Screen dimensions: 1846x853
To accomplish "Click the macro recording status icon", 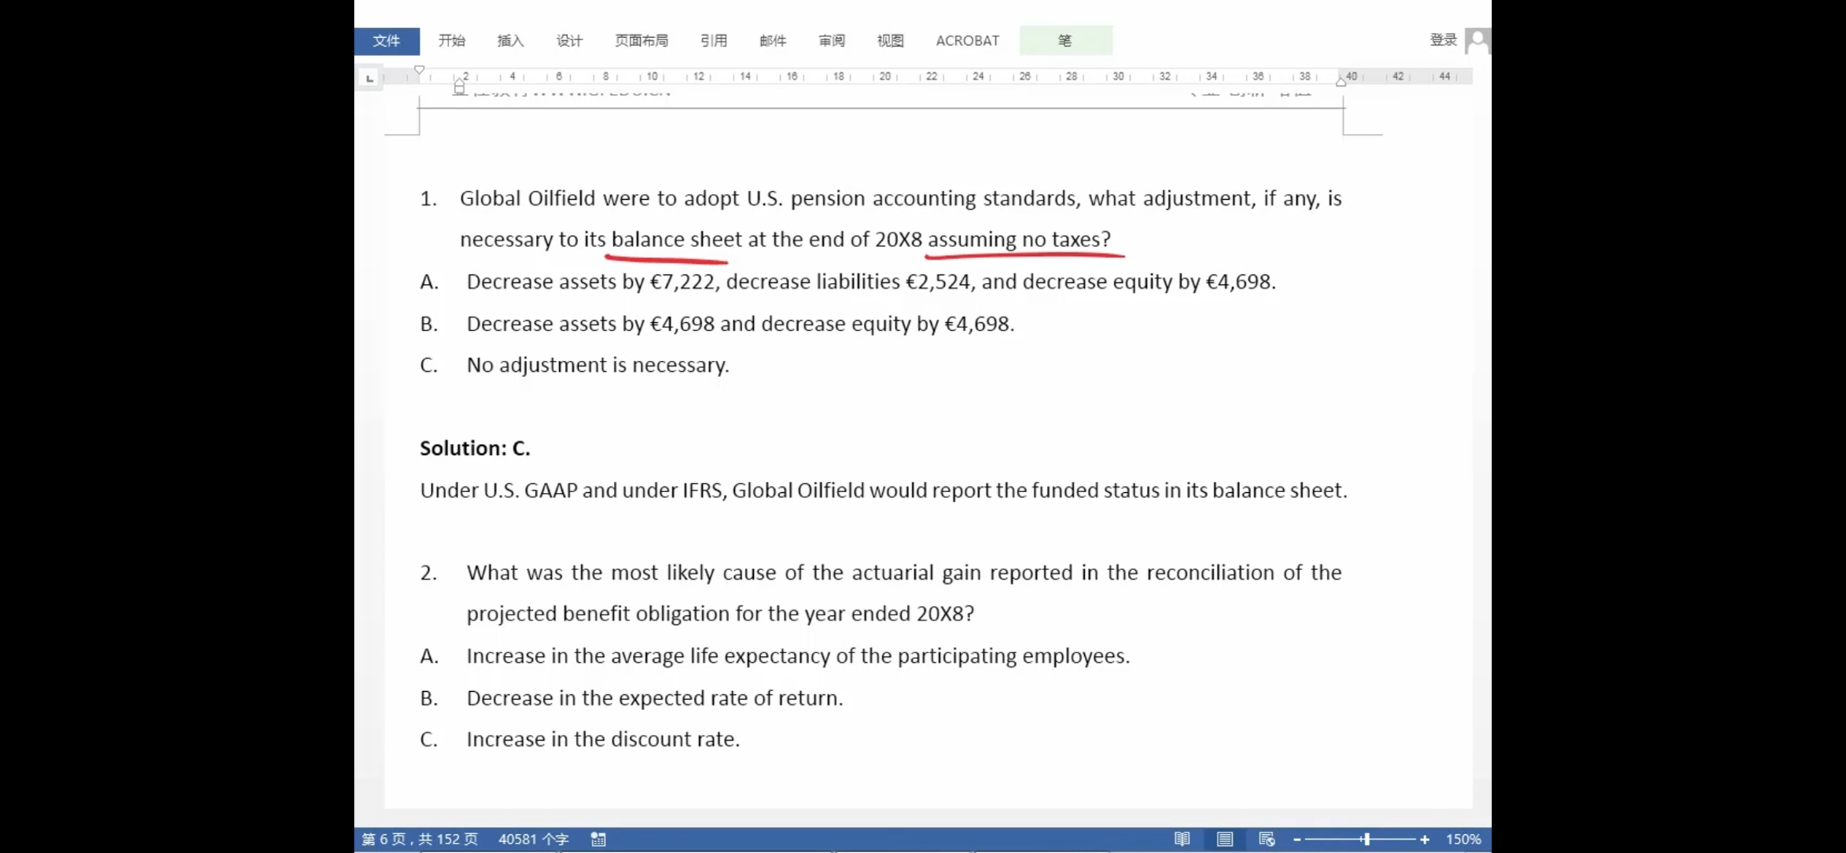I will tap(599, 839).
